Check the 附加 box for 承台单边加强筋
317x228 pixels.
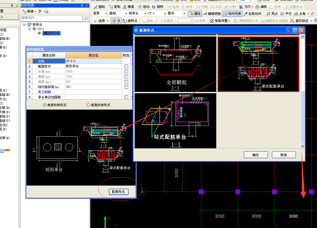[x=126, y=97]
